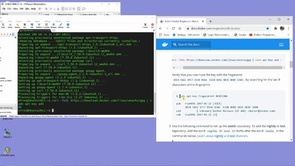Click the Help icon in MobaXterm toolbar
Viewport: 295px width, 166px height.
68,26
